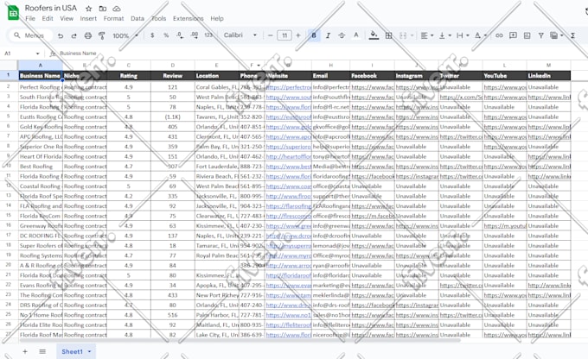Viewport: 588px width, 359px height.
Task: Increase font size with plus button
Action: pos(298,35)
